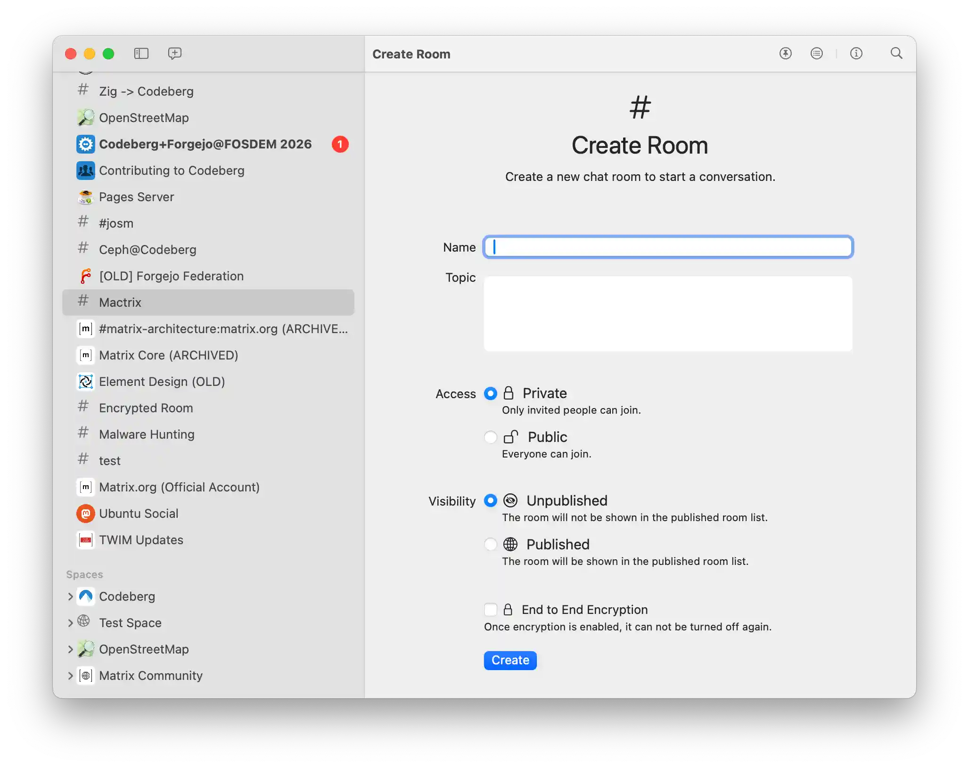Viewport: 969px width, 768px height.
Task: Select the Private access radio button
Action: [491, 393]
